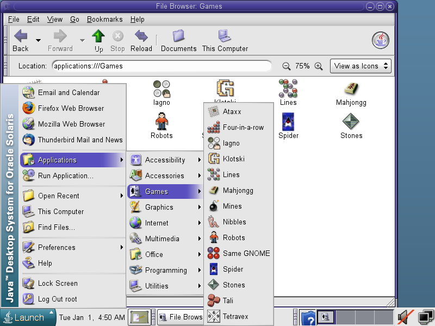Image resolution: width=435 pixels, height=326 pixels.
Task: Select This Computer in the Launch menu
Action: (x=73, y=211)
